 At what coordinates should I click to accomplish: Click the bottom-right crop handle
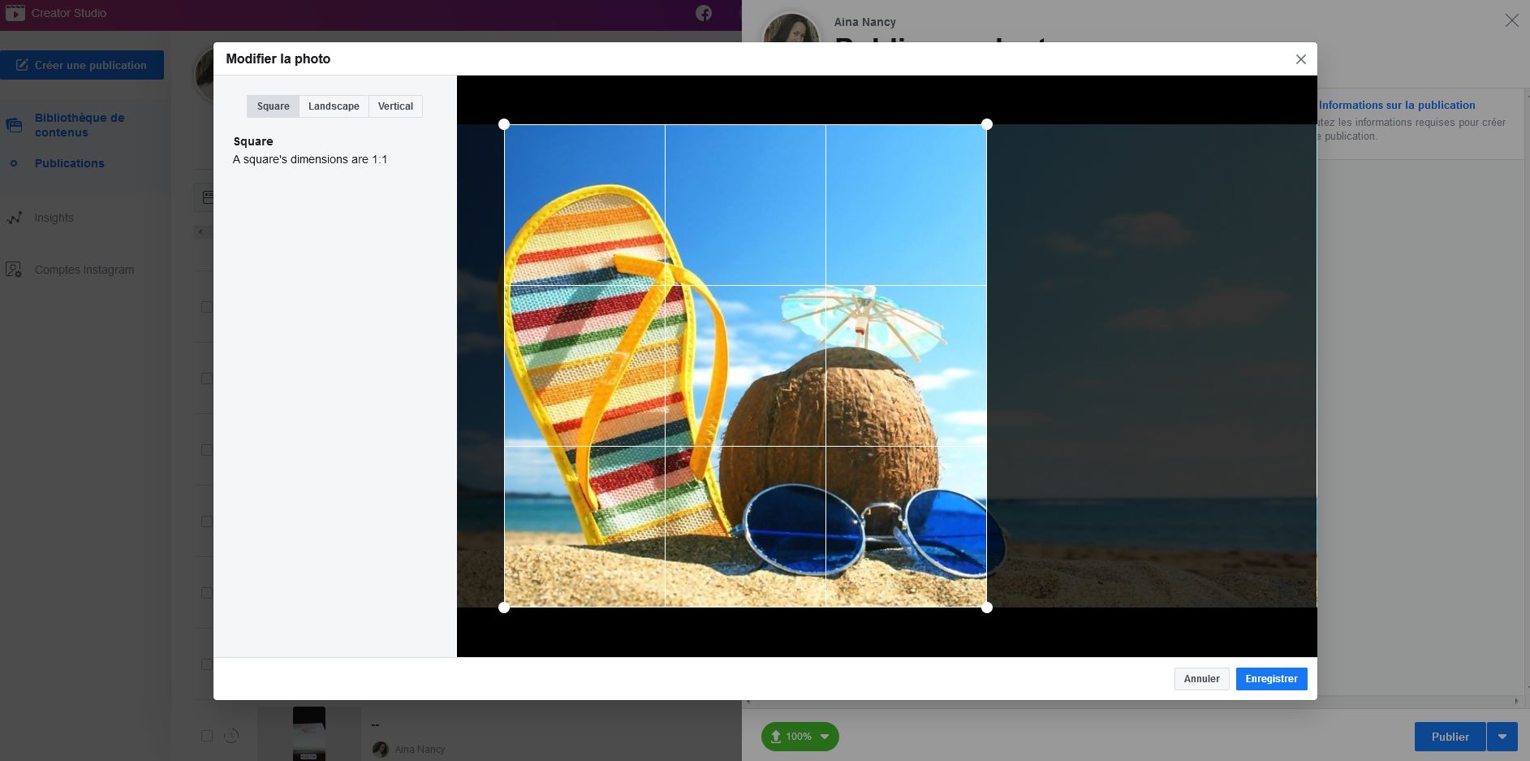pyautogui.click(x=987, y=608)
